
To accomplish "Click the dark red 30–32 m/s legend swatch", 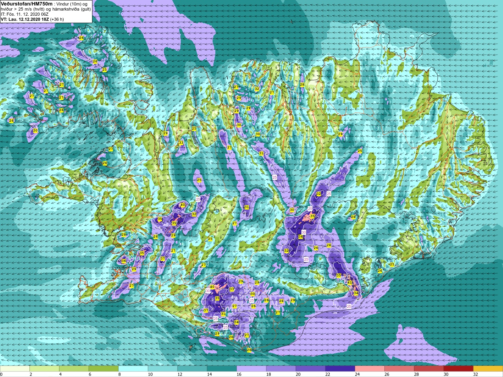I will 458,369.
